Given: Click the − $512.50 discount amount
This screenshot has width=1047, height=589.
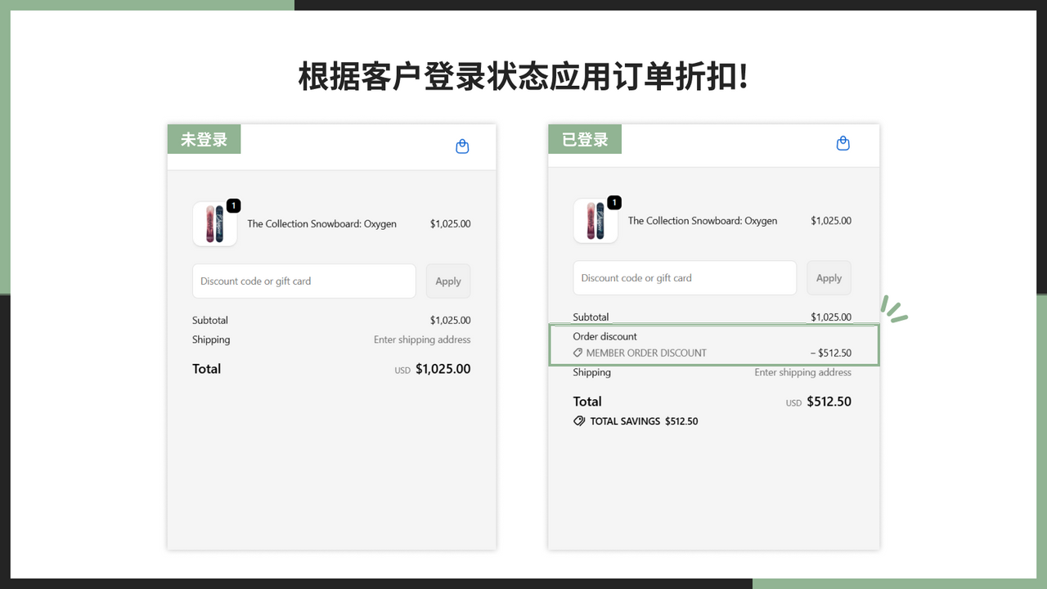Looking at the screenshot, I should pos(831,353).
